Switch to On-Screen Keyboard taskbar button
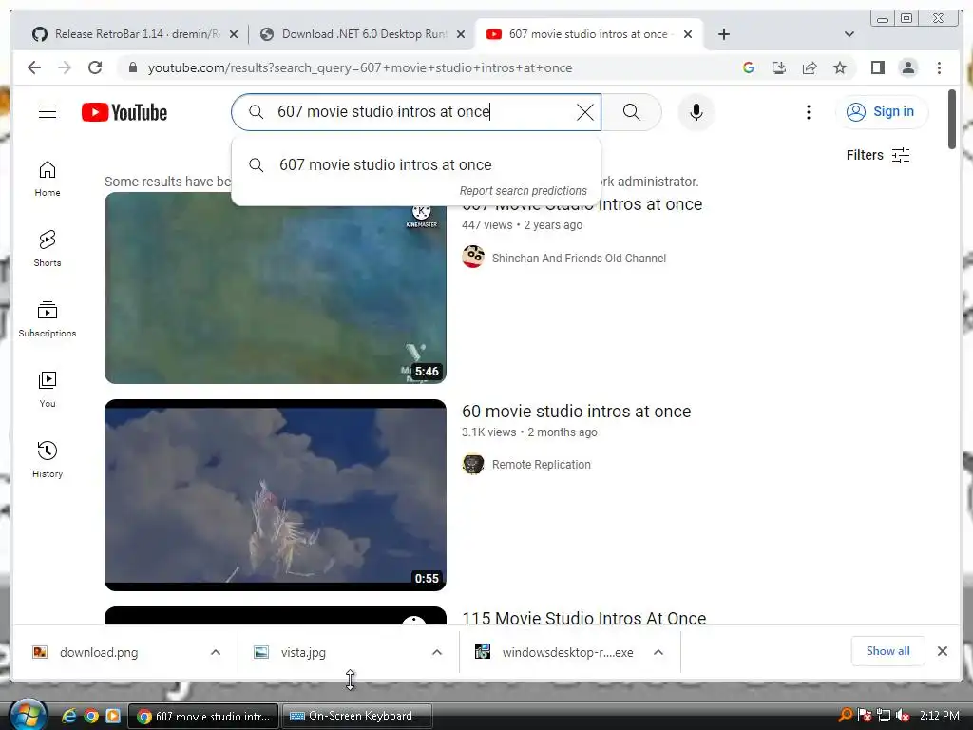973x730 pixels. tap(357, 716)
